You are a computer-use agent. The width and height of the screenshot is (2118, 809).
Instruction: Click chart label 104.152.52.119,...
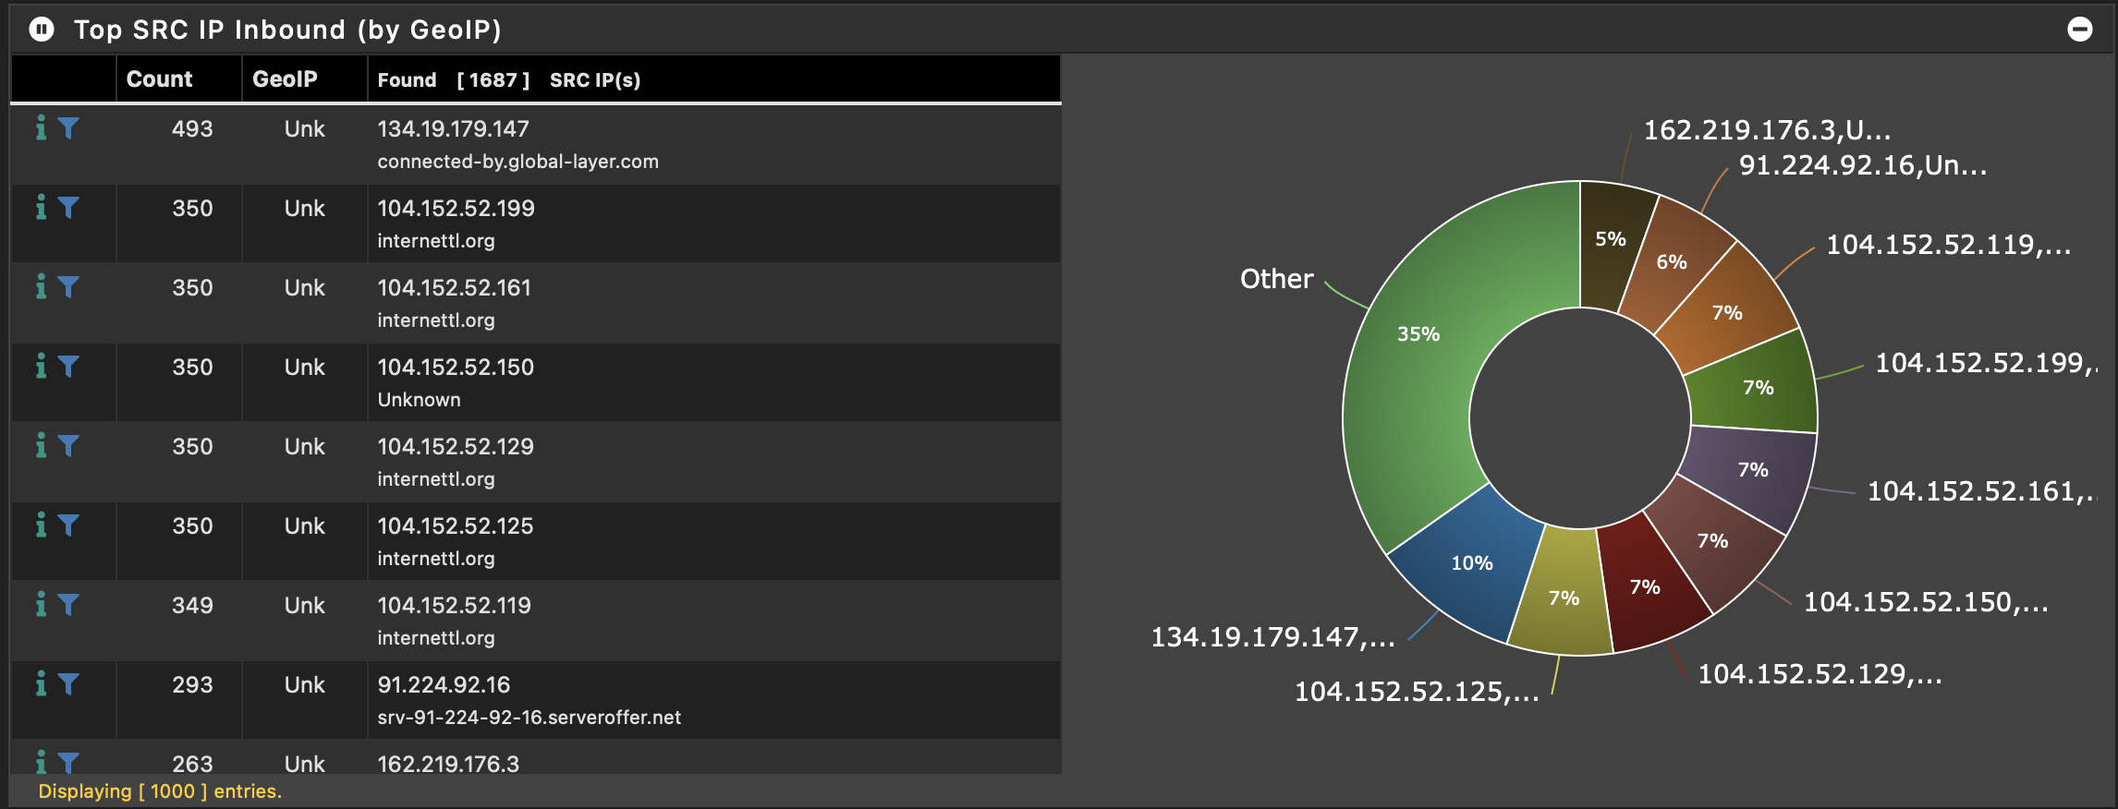point(1949,245)
